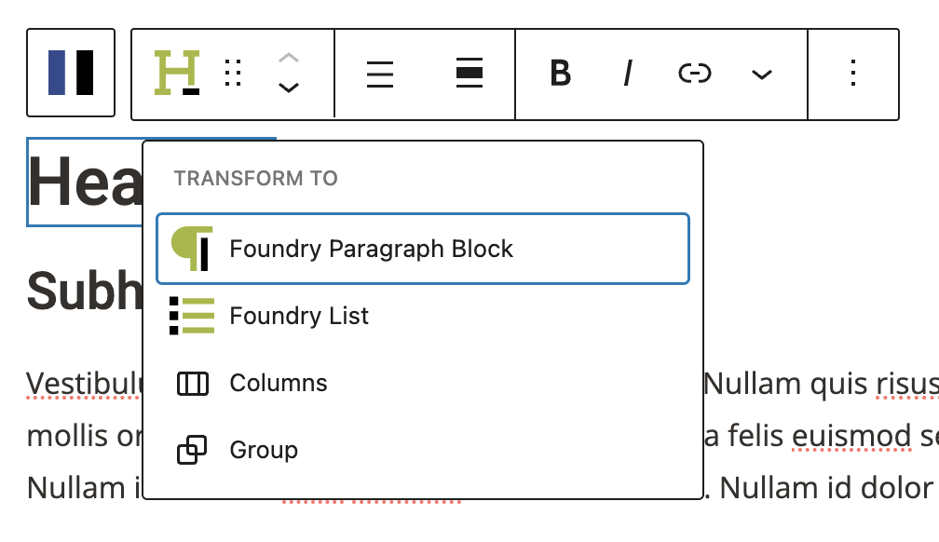The height and width of the screenshot is (542, 939).
Task: Transform to Foundry List
Action: coord(299,316)
